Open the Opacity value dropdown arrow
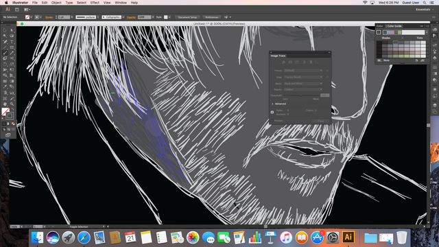This screenshot has height=247, width=439. click(153, 17)
